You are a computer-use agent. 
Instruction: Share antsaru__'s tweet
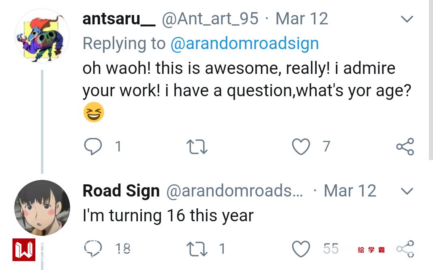[x=405, y=147]
